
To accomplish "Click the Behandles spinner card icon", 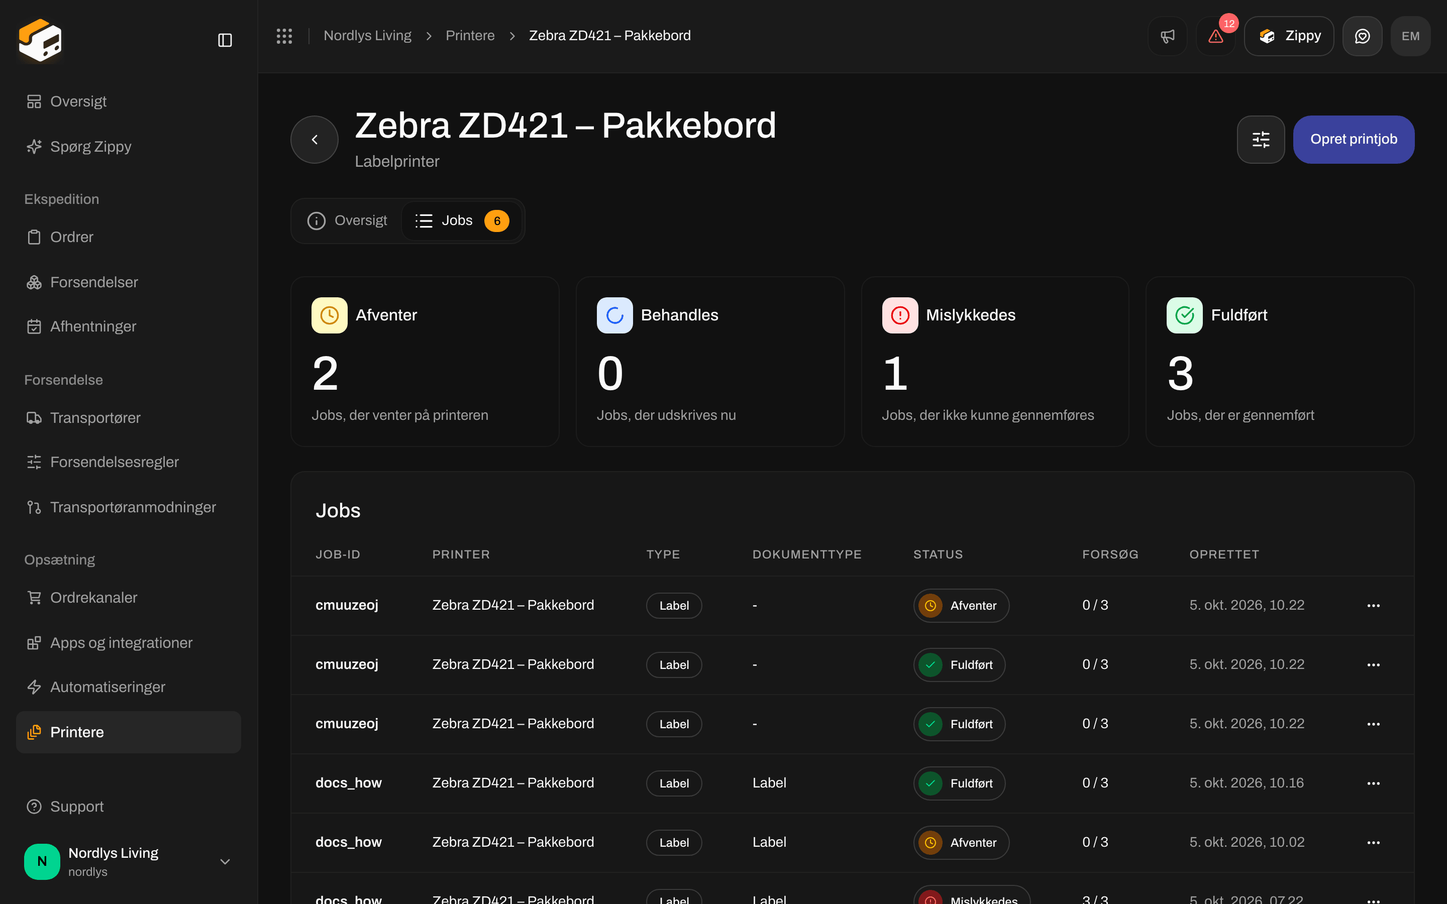I will [614, 315].
